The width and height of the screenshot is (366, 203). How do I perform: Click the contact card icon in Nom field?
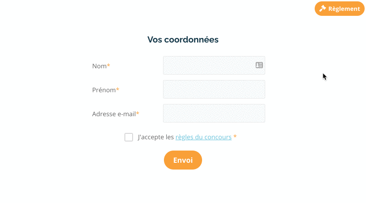pos(259,65)
